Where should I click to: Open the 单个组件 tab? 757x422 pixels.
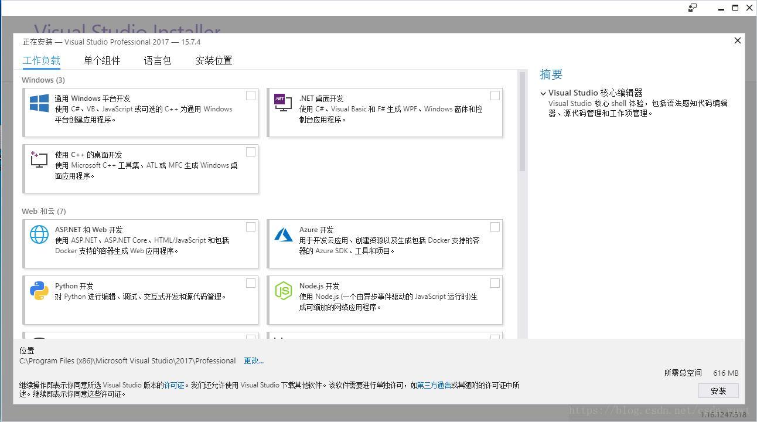coord(102,60)
